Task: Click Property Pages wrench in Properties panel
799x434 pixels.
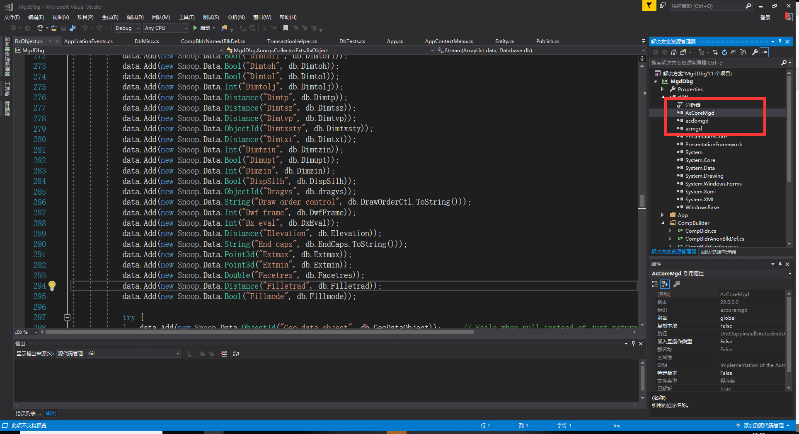Action: [x=677, y=284]
